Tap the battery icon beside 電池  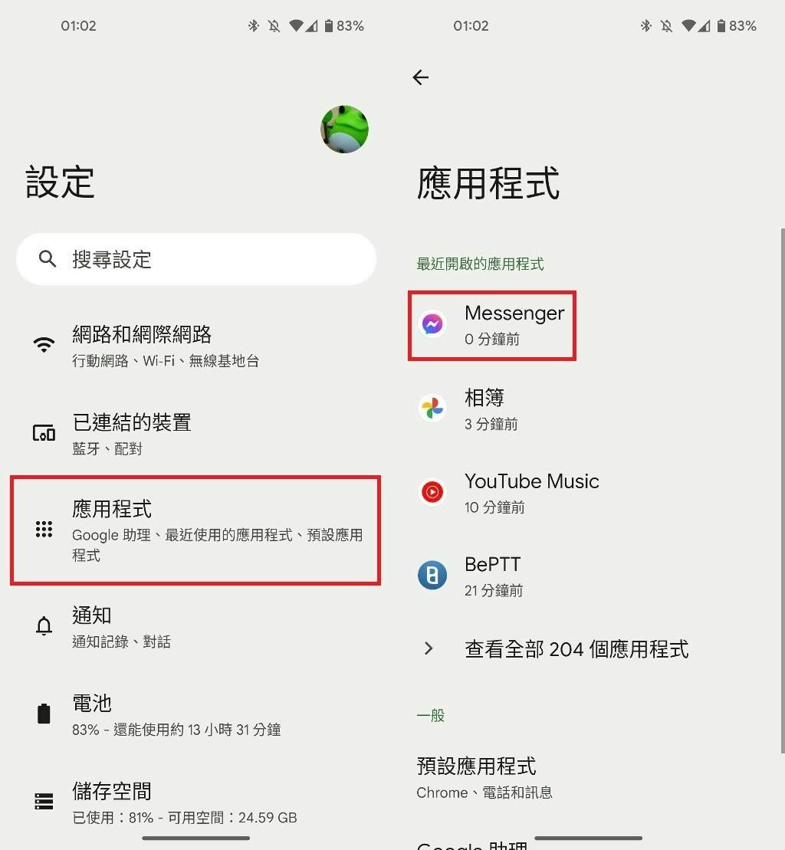(44, 714)
